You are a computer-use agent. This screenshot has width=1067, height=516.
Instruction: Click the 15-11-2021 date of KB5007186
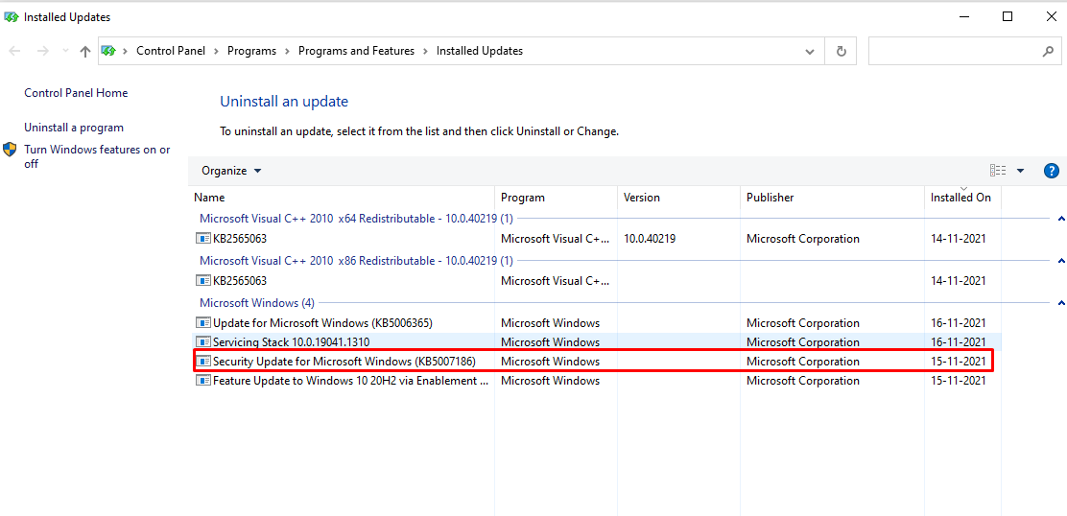[x=959, y=361]
